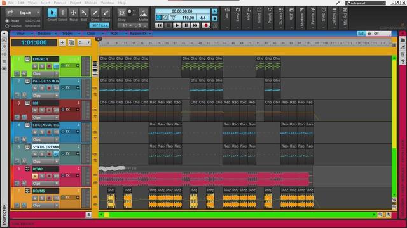This screenshot has height=228, width=407.
Task: Open the Insert menu
Action: (x=45, y=3)
